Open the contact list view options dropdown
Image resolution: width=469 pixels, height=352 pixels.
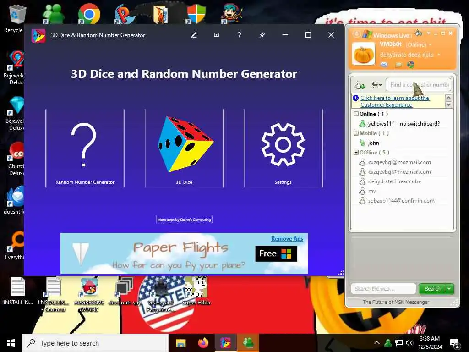(376, 85)
